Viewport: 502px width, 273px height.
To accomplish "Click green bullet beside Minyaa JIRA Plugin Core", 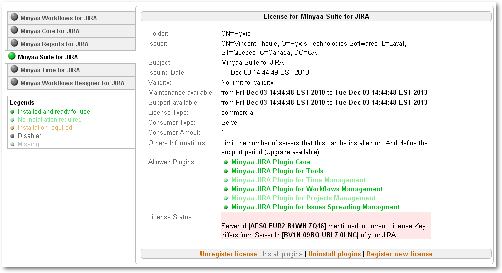I will click(x=226, y=162).
